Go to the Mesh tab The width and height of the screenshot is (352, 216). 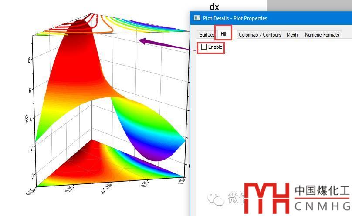tap(292, 35)
